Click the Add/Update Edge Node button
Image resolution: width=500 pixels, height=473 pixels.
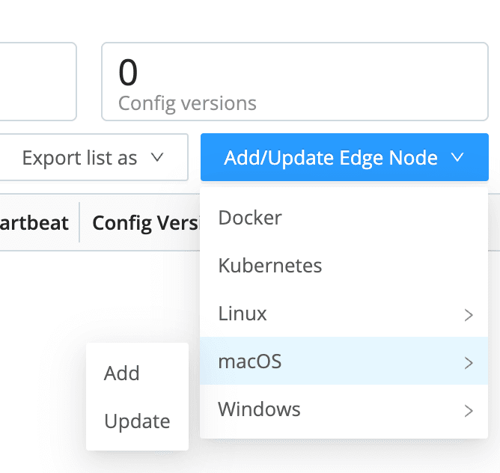[x=331, y=158]
